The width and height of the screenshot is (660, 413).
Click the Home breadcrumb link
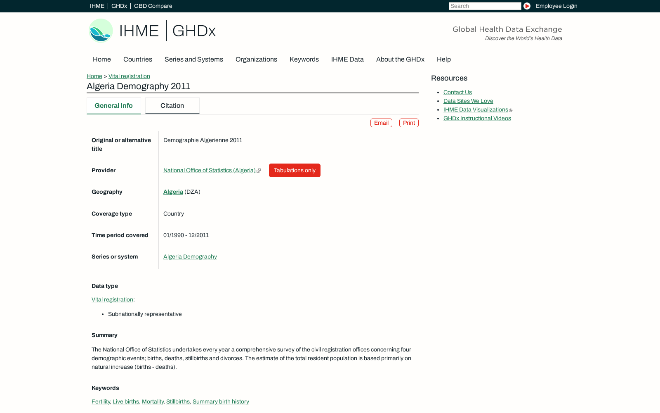pyautogui.click(x=94, y=76)
